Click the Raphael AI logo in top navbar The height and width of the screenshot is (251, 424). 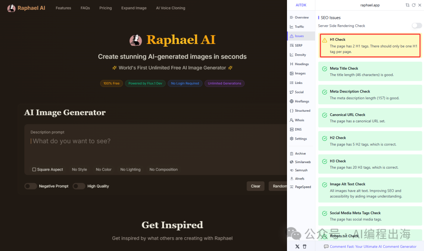(26, 8)
